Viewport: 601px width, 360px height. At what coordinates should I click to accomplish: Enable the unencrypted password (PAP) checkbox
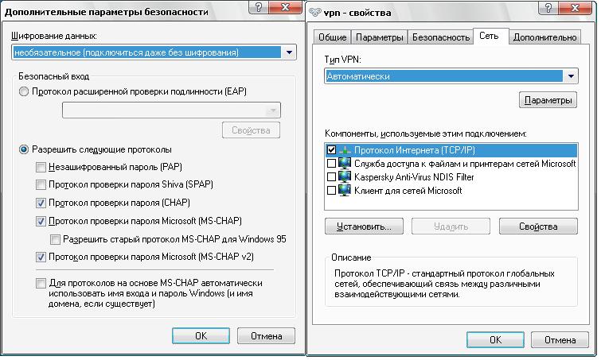pos(41,167)
